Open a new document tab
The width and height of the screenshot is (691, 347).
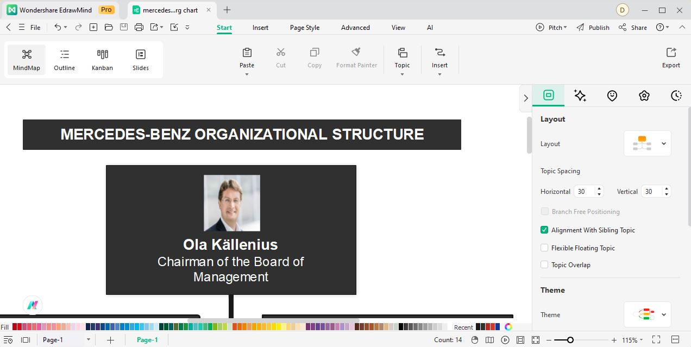coord(227,10)
